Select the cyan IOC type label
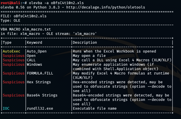 pyautogui.click(x=6, y=108)
